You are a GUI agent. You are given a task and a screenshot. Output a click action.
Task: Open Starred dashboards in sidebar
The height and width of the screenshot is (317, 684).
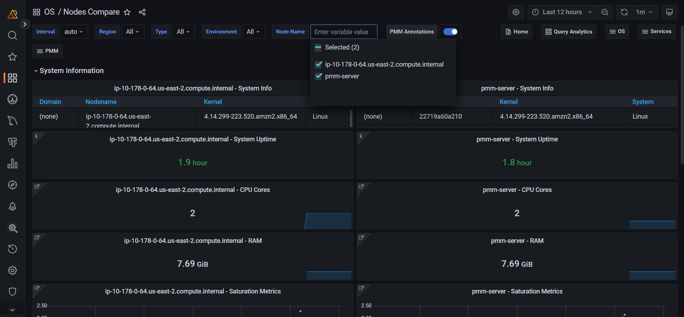coord(12,57)
